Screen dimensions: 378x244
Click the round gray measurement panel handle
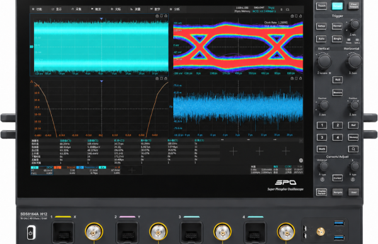tap(301, 160)
